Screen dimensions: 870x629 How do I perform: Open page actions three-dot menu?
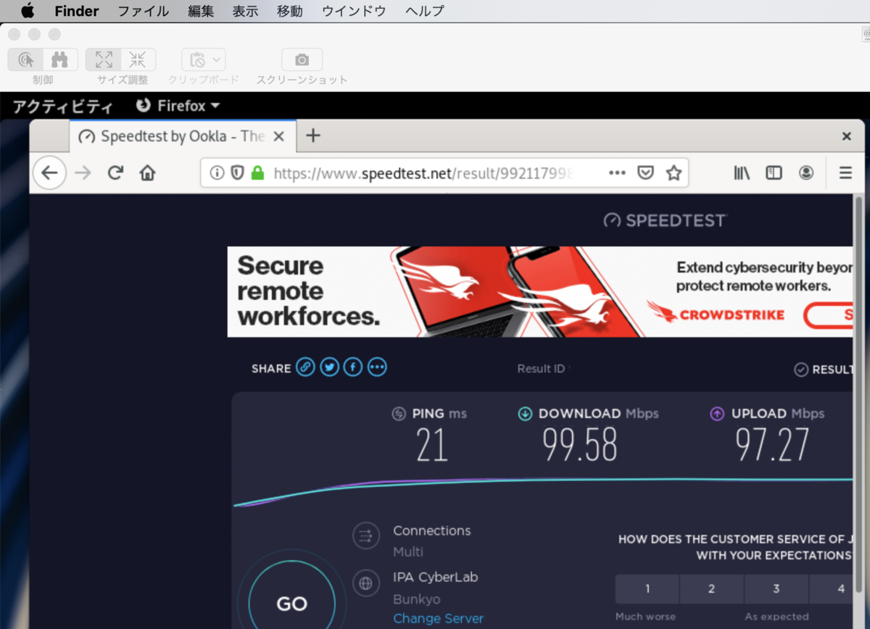[617, 172]
